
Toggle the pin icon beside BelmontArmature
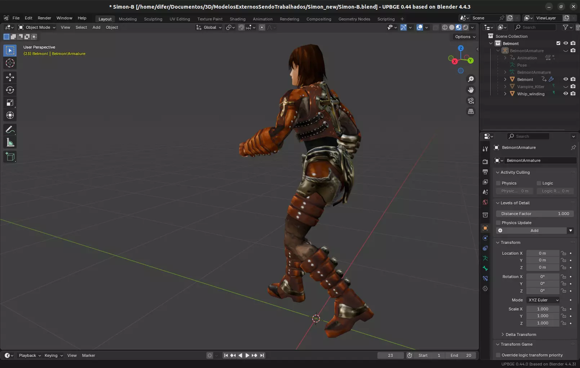(x=573, y=147)
